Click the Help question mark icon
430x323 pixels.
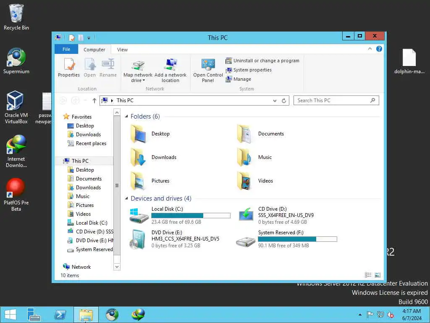click(x=379, y=49)
